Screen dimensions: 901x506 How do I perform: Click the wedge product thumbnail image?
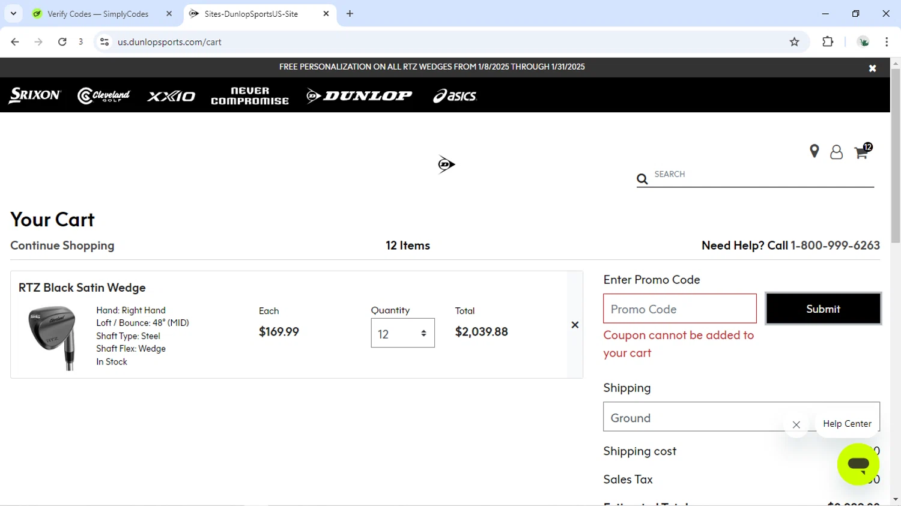(x=52, y=338)
